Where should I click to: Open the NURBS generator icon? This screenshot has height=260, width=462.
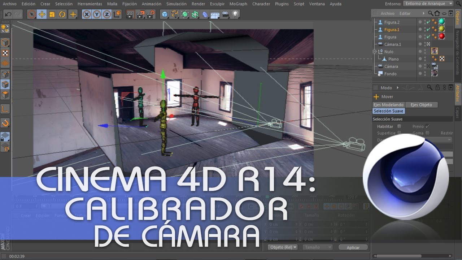click(185, 14)
